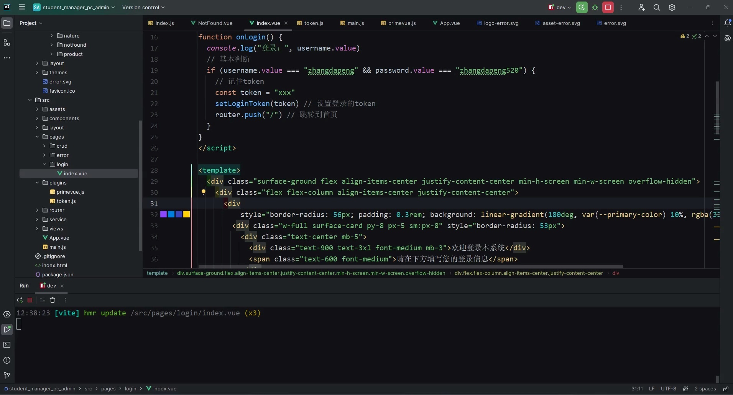Click the Clear console trash icon
Viewport: 733px width, 395px height.
[53, 300]
